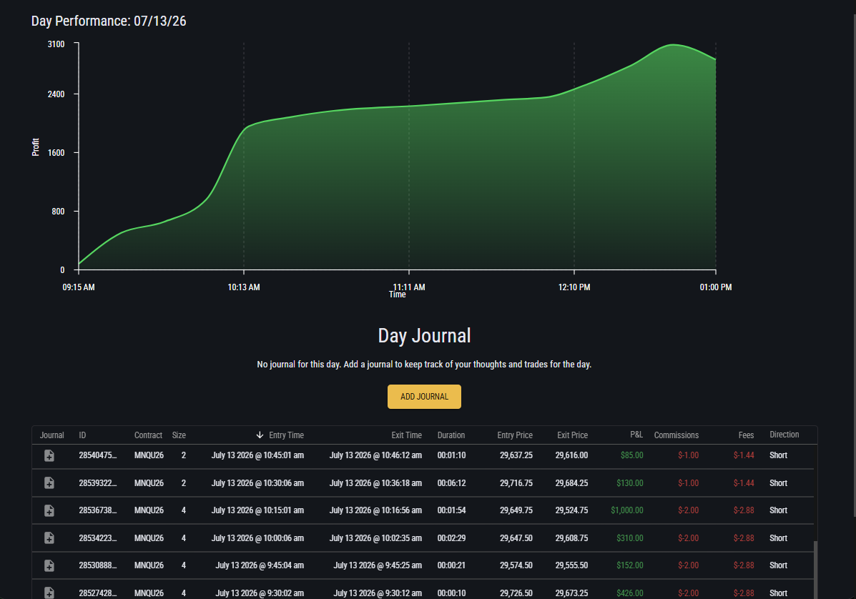Sort table by Commissions header

point(677,435)
